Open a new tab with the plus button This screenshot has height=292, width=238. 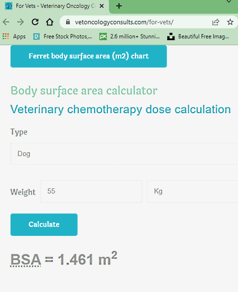click(x=119, y=6)
